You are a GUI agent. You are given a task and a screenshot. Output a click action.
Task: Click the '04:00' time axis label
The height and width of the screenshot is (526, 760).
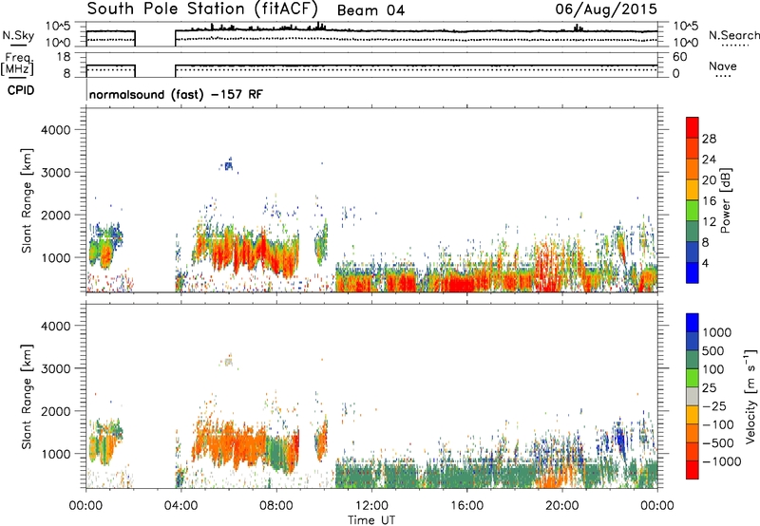(180, 506)
